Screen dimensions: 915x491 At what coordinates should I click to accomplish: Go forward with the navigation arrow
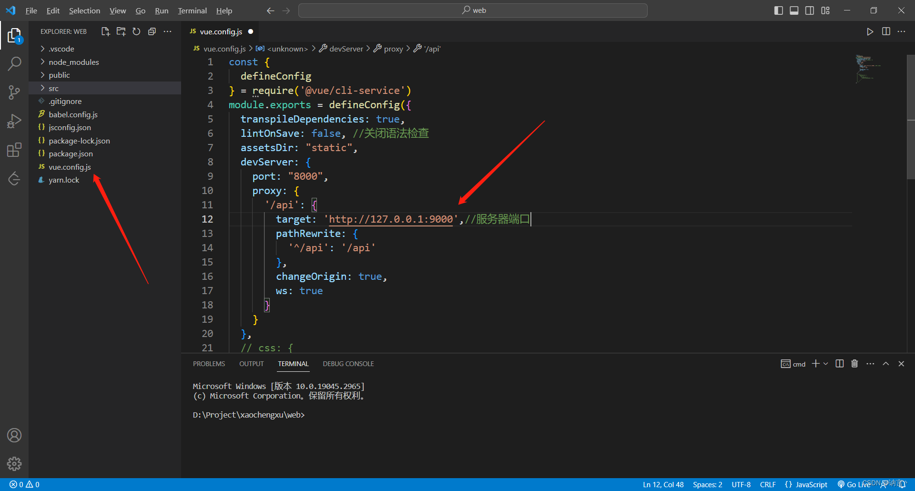point(286,10)
